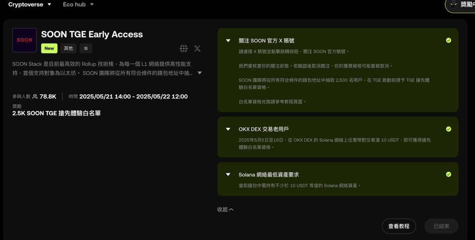The height and width of the screenshot is (240, 475).
Task: Click the text 當前錢包中需持有不少於 10 USDT
Action: [x=300, y=185]
